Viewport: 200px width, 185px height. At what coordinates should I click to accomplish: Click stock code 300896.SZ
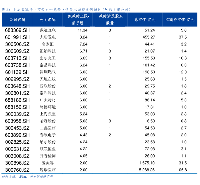pyautogui.click(x=17, y=163)
